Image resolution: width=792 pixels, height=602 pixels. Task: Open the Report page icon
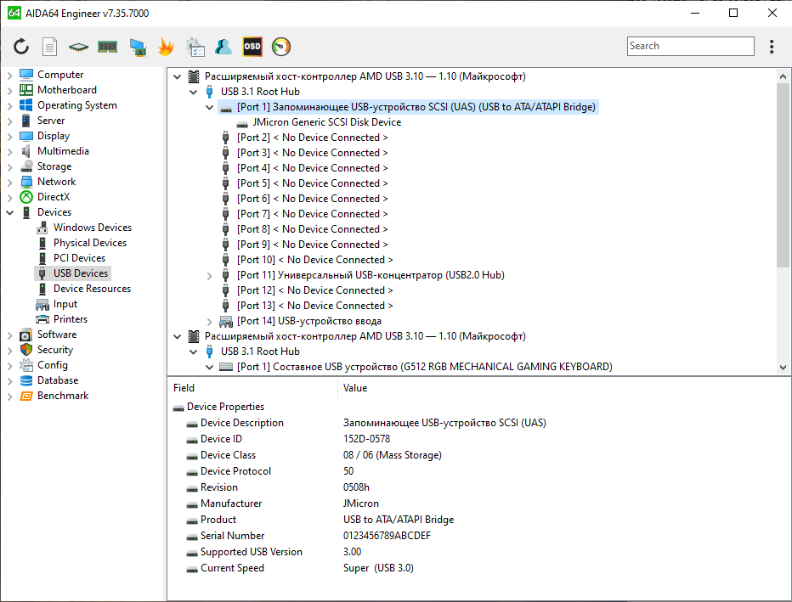coord(49,47)
